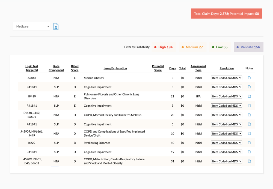Click the J45909, J9601, E46, E6601 trigger cell
This screenshot has width=273, height=189.
click(x=32, y=161)
